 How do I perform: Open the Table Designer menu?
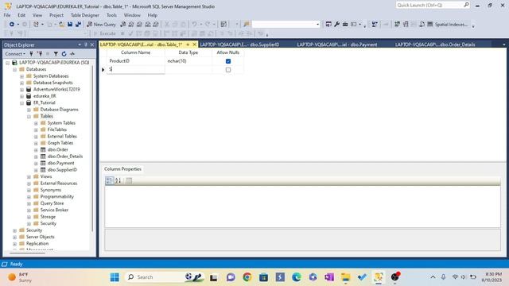tap(85, 15)
